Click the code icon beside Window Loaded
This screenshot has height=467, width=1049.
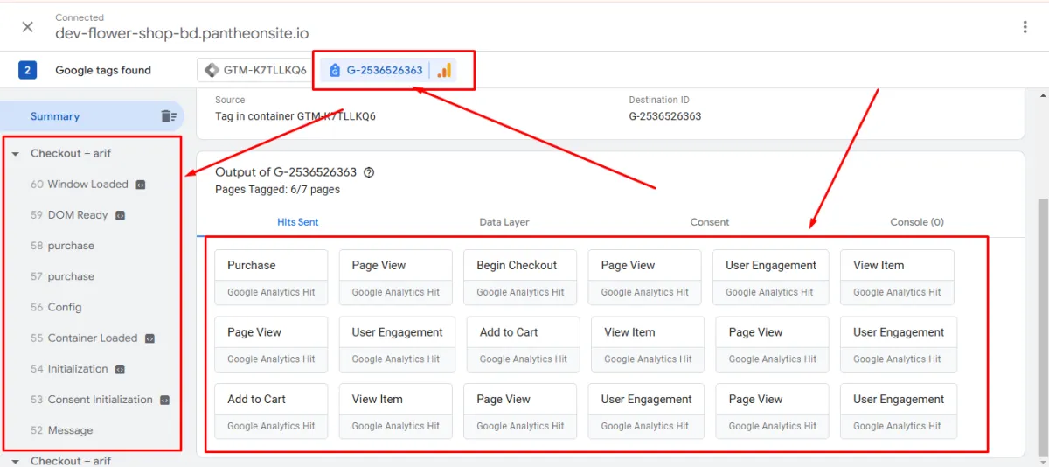click(x=140, y=185)
